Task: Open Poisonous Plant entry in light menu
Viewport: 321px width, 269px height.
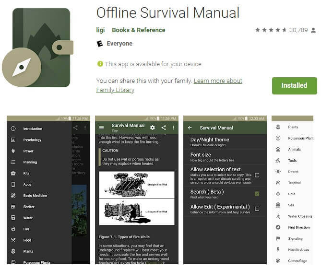Action: coord(293,138)
